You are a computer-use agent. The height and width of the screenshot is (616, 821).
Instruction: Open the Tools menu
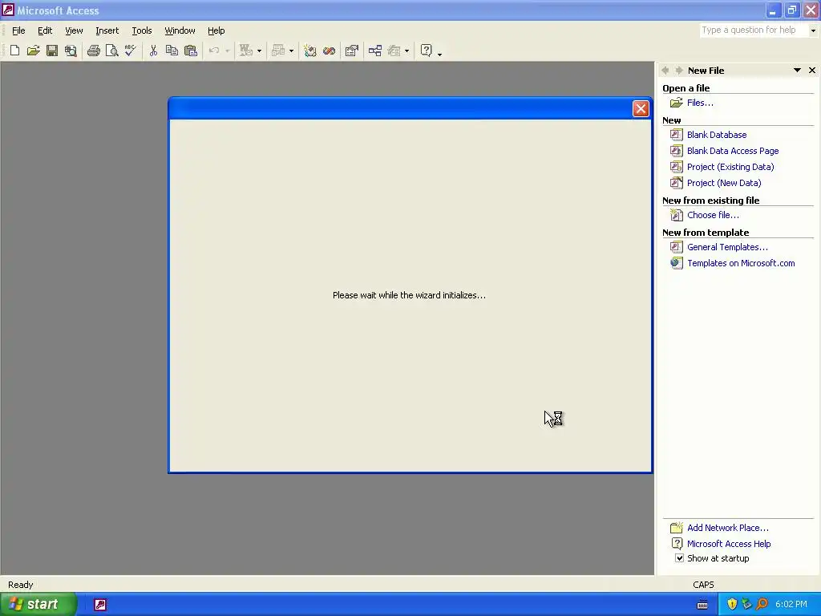[x=141, y=30]
